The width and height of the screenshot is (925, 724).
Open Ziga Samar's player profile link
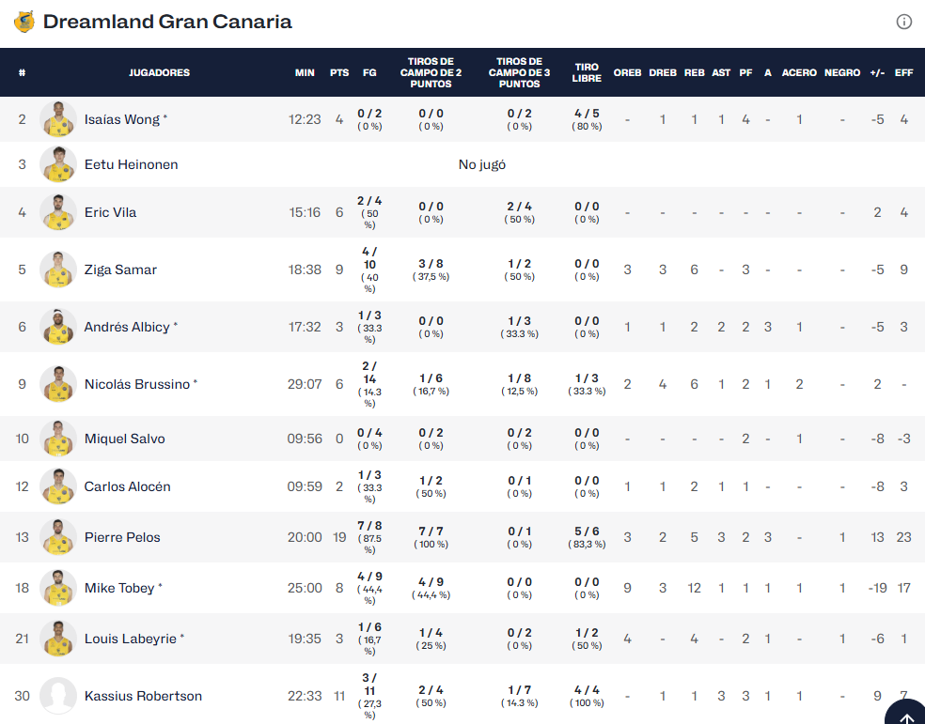point(120,270)
